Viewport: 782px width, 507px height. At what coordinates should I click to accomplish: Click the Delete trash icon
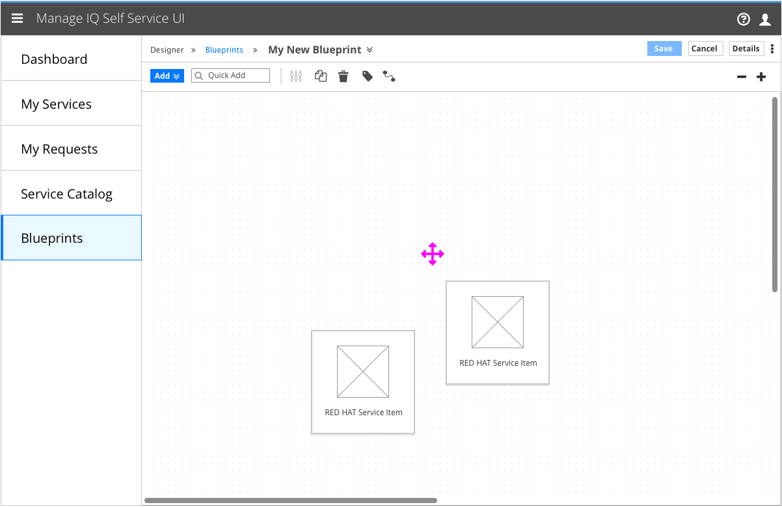click(343, 76)
